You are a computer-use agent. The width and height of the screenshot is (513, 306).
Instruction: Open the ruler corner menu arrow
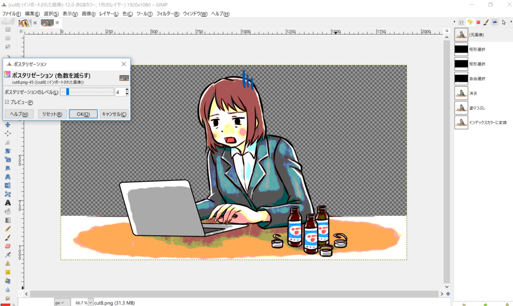tap(21, 32)
